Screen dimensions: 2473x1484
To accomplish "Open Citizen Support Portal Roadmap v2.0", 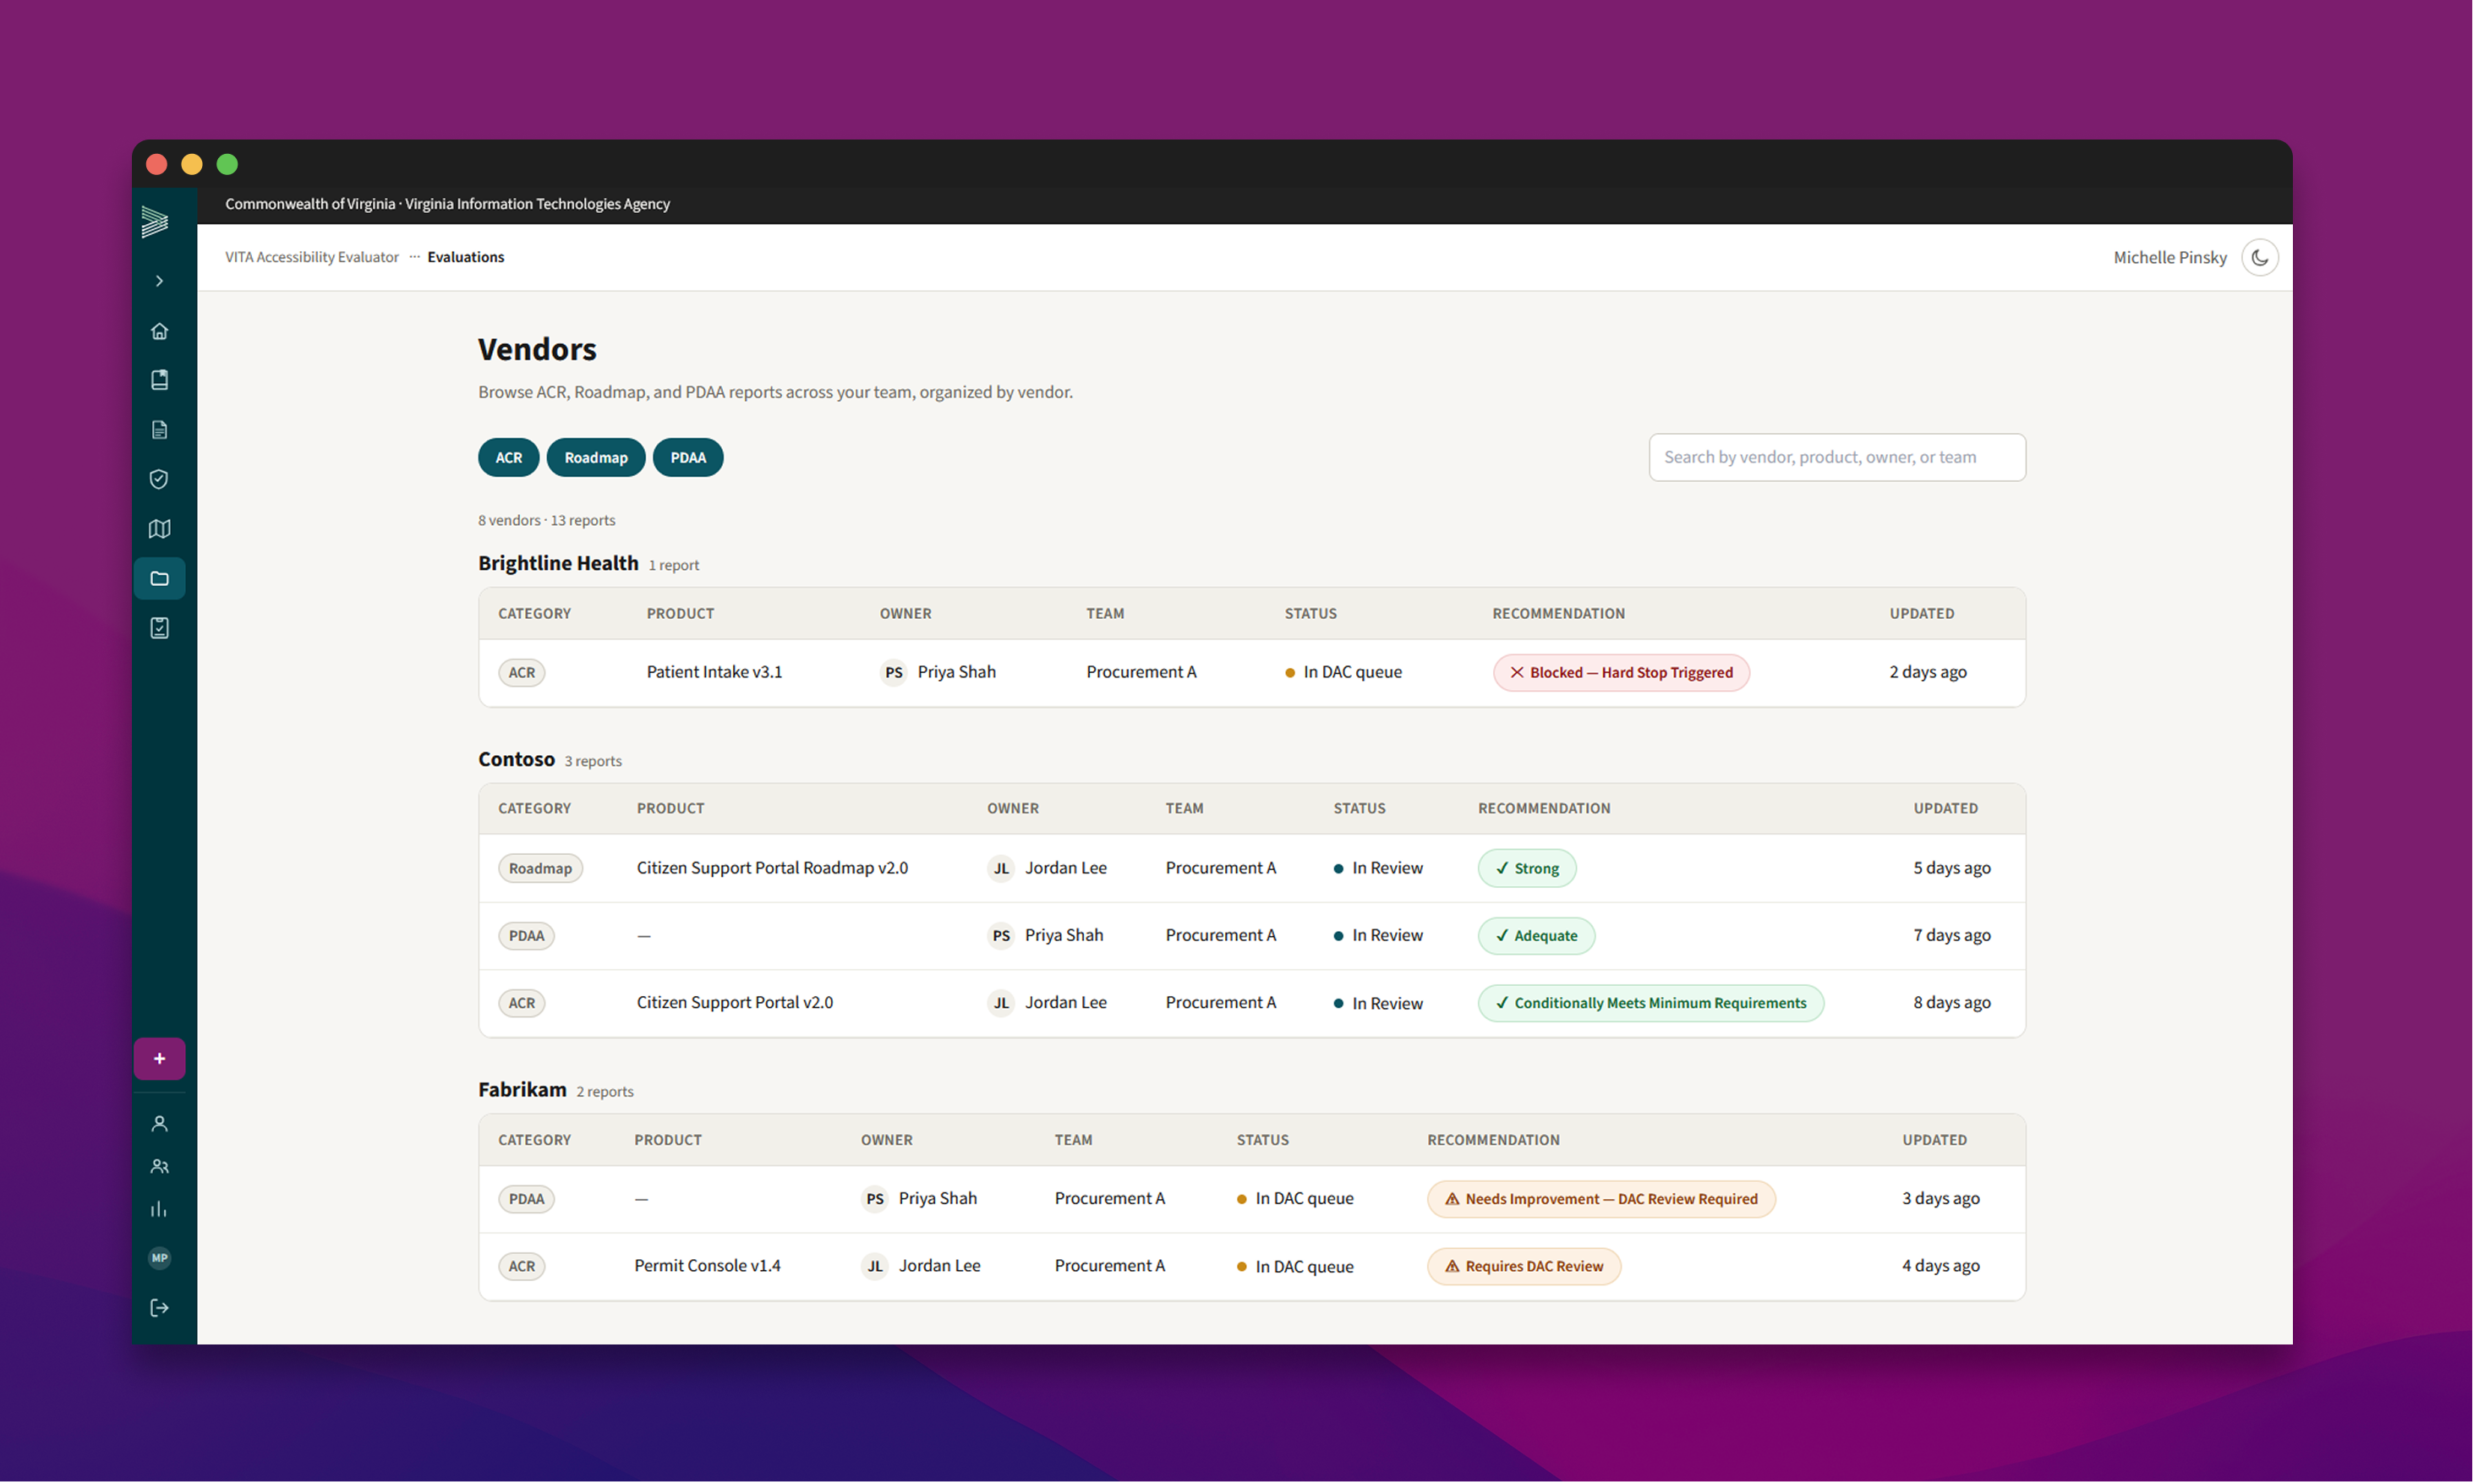I will [773, 868].
